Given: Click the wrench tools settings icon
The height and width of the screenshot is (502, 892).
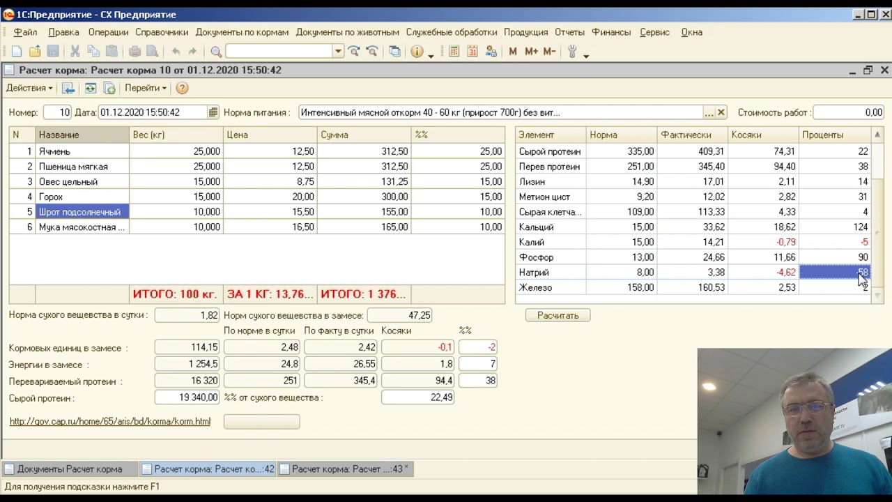Looking at the screenshot, I should (573, 52).
